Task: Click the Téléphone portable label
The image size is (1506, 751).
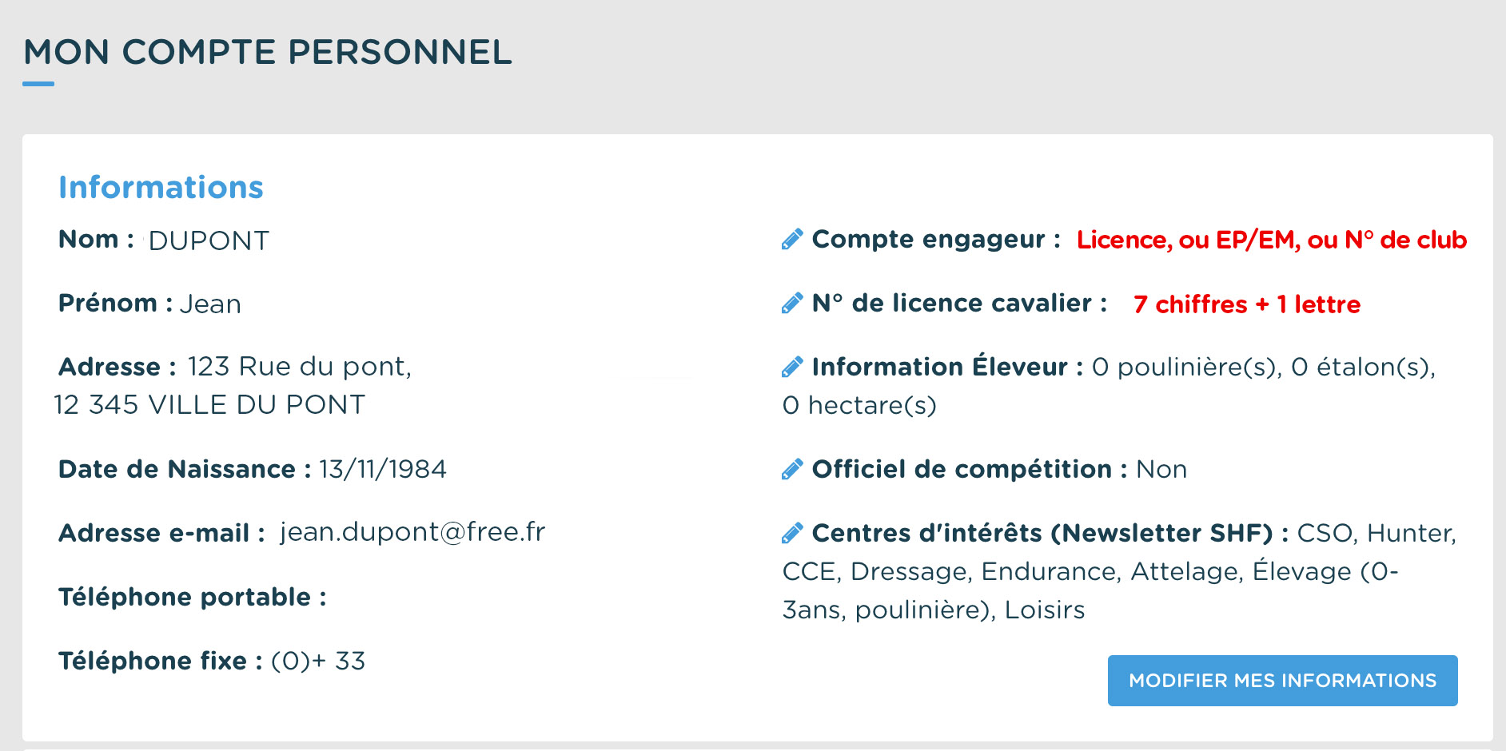Action: (193, 597)
